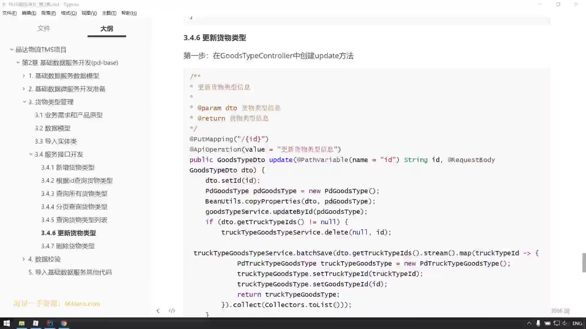The image size is (586, 329).
Task: Click the setTruckTypeId(truckTypeId) code line
Action: coord(330,274)
